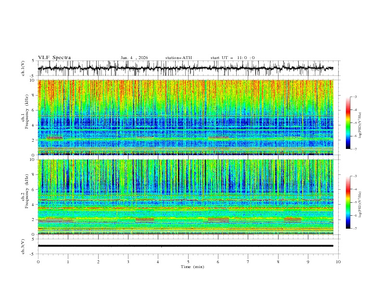Click the ch.1 colorbar log(PSD) label
This screenshot has width=381, height=294.
tap(360, 125)
